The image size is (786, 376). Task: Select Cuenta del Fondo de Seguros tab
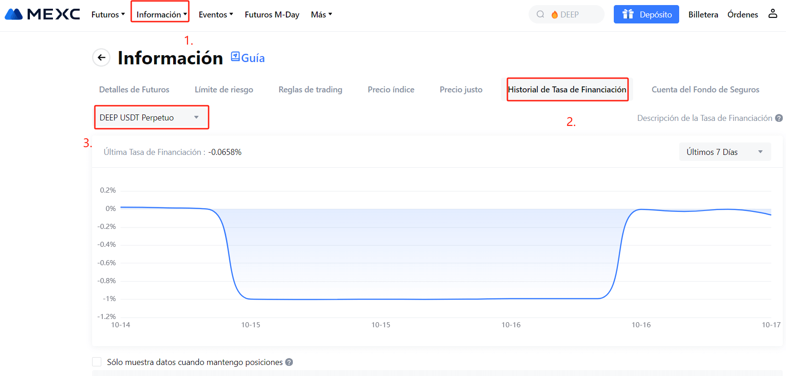[705, 90]
